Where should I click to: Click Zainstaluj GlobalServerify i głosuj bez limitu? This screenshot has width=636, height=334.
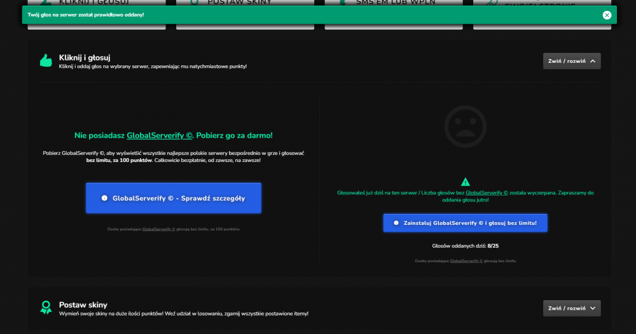466,223
